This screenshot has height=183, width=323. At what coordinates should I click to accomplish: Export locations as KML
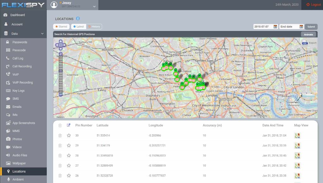click(x=309, y=43)
